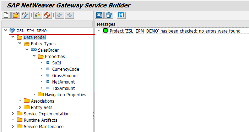Create a new project with the blank page icon
This screenshot has width=249, height=132.
pos(6,15)
